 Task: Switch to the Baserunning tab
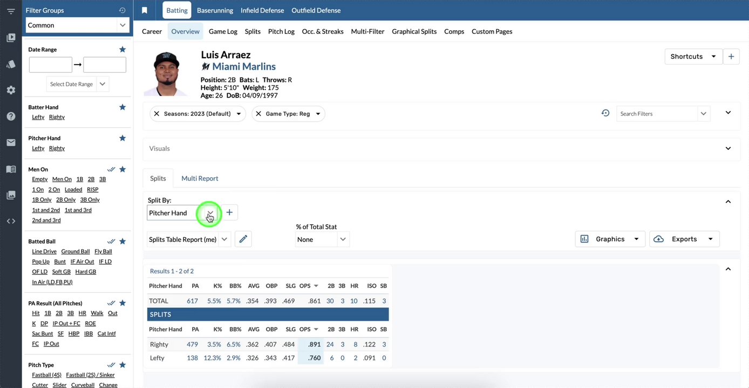click(215, 10)
